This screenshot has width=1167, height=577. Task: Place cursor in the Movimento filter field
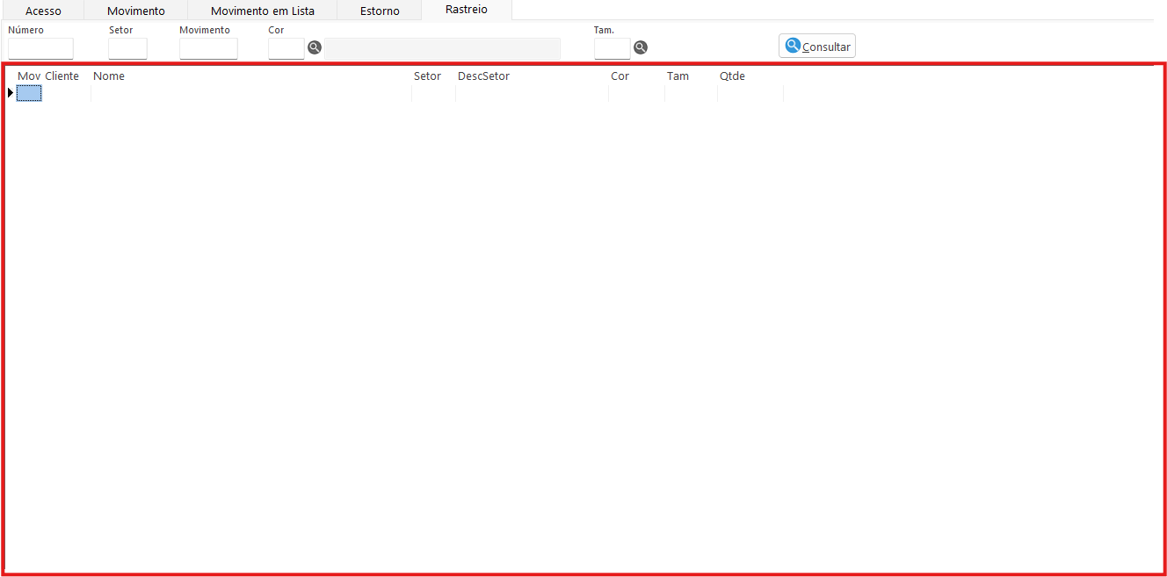click(208, 49)
